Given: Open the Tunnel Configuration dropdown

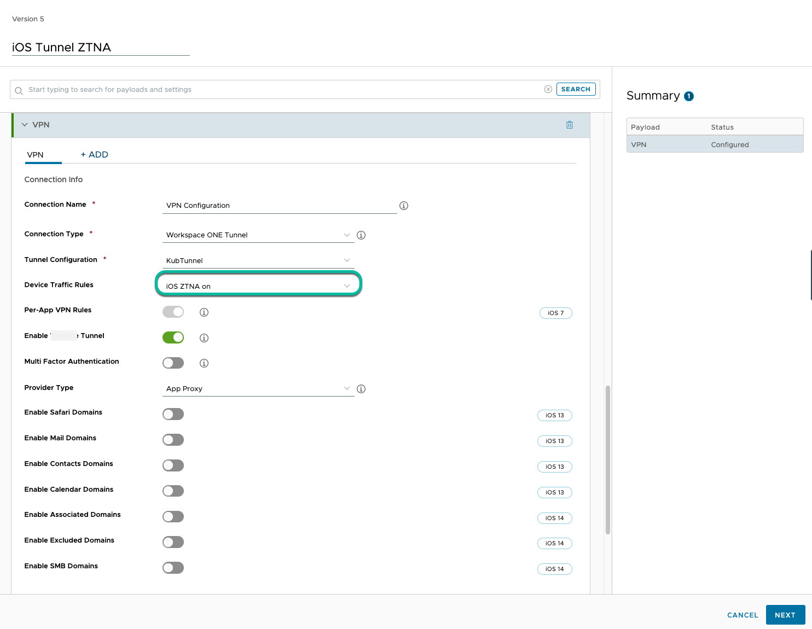Looking at the screenshot, I should [258, 260].
